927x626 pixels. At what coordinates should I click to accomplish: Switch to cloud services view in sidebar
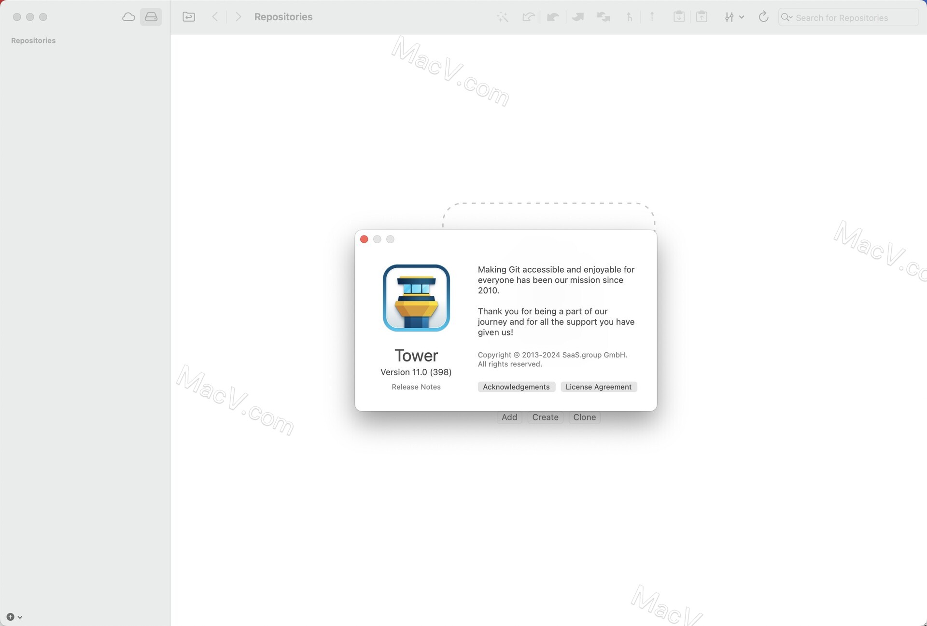coord(128,16)
